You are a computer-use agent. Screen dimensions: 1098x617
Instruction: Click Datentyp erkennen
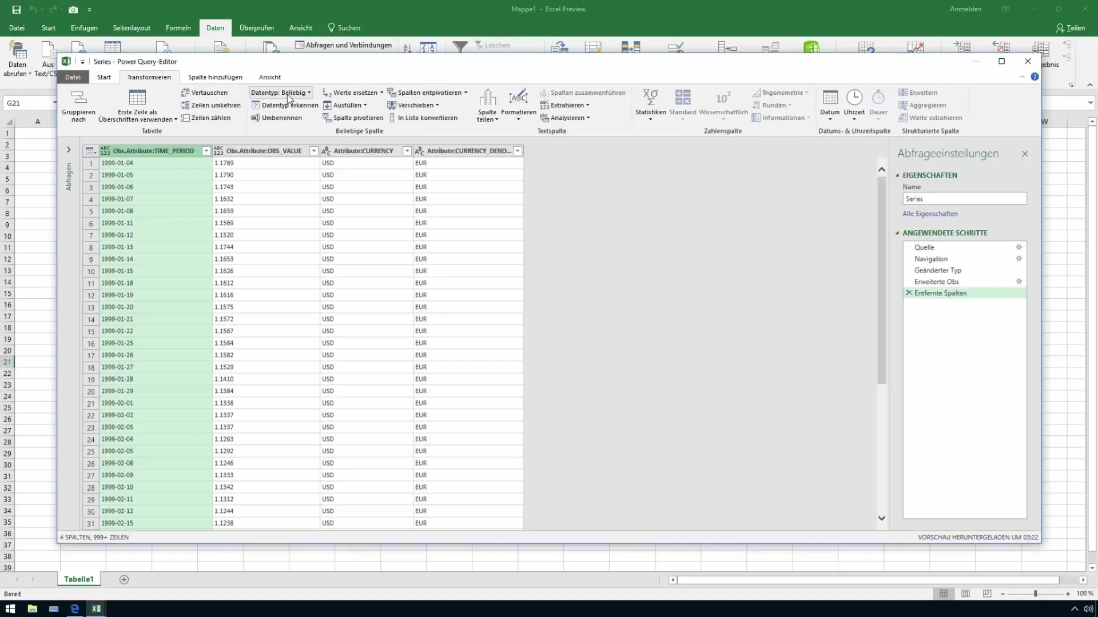click(x=285, y=105)
